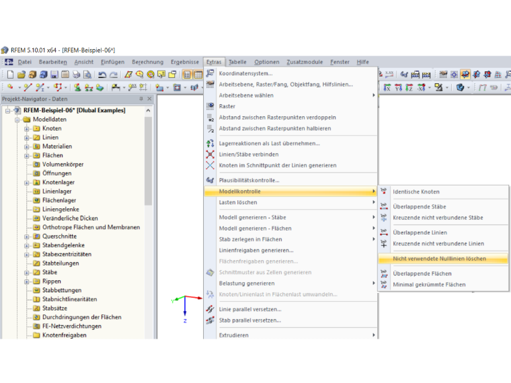The height and width of the screenshot is (383, 511).
Task: Expand the Stäbe tree node
Action: (27, 273)
